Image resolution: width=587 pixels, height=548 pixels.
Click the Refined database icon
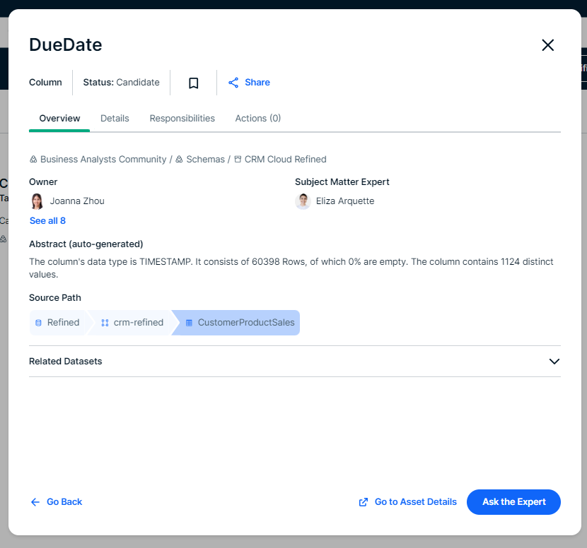[39, 323]
